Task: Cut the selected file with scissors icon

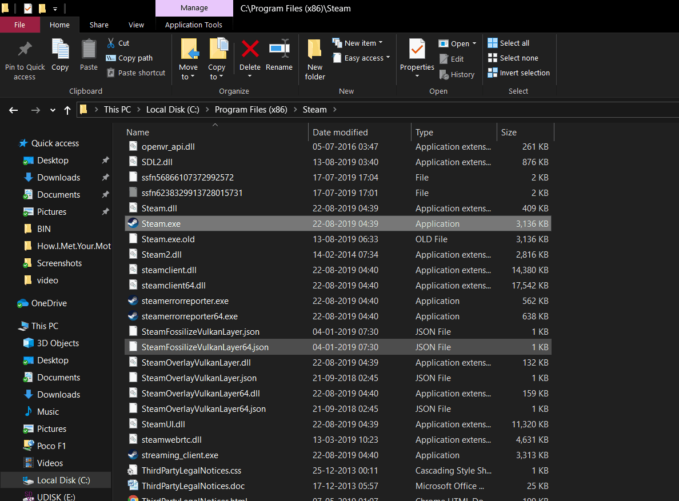Action: click(111, 43)
